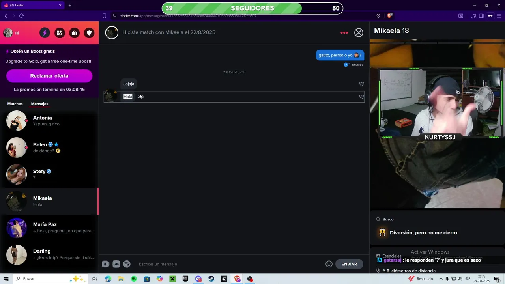
Task: Open Spotify from the taskbar
Action: 134,279
